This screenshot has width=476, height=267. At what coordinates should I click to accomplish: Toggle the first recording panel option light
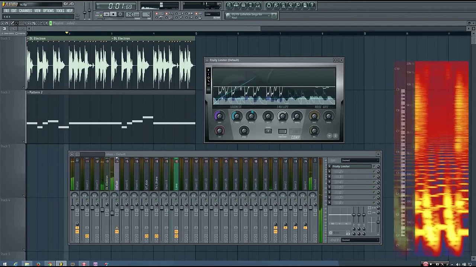click(157, 13)
